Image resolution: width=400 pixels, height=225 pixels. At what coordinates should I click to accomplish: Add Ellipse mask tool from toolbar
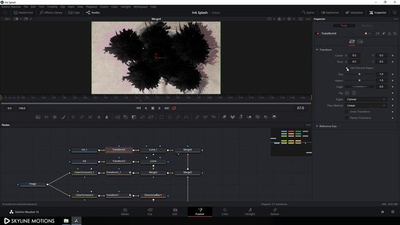pyautogui.click(x=170, y=117)
